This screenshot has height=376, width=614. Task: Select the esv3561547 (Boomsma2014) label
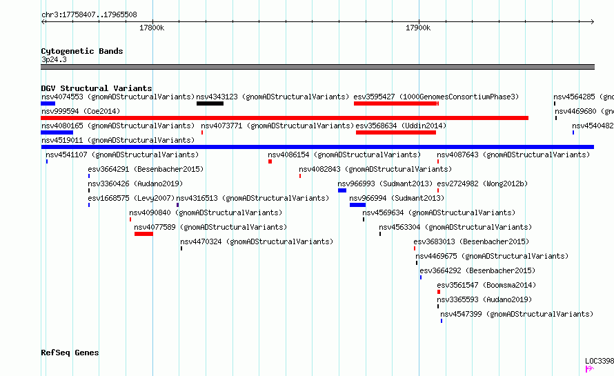coord(486,285)
